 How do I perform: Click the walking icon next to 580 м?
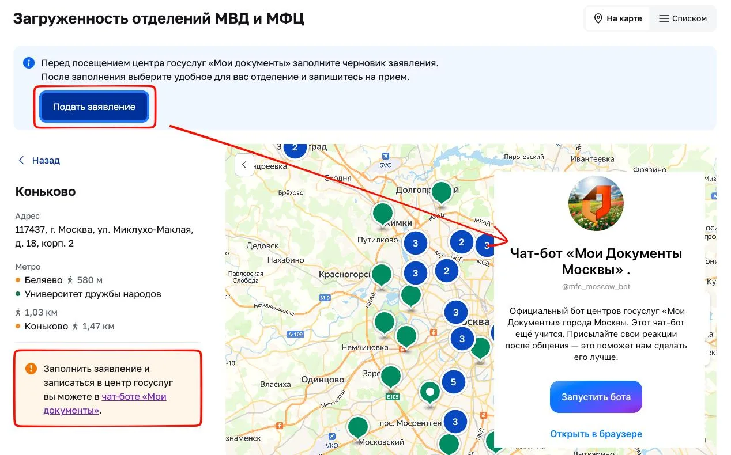click(70, 280)
